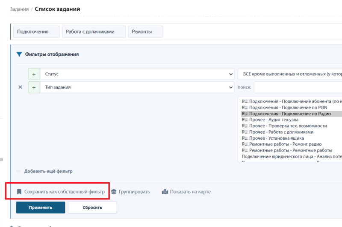
Task: Click the Задания breadcrumb link
Action: [x=19, y=9]
